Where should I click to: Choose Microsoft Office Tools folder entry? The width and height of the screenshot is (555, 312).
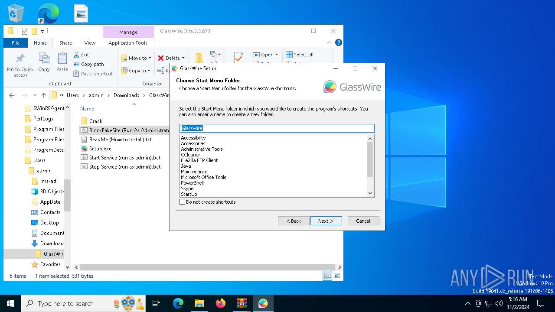(203, 177)
